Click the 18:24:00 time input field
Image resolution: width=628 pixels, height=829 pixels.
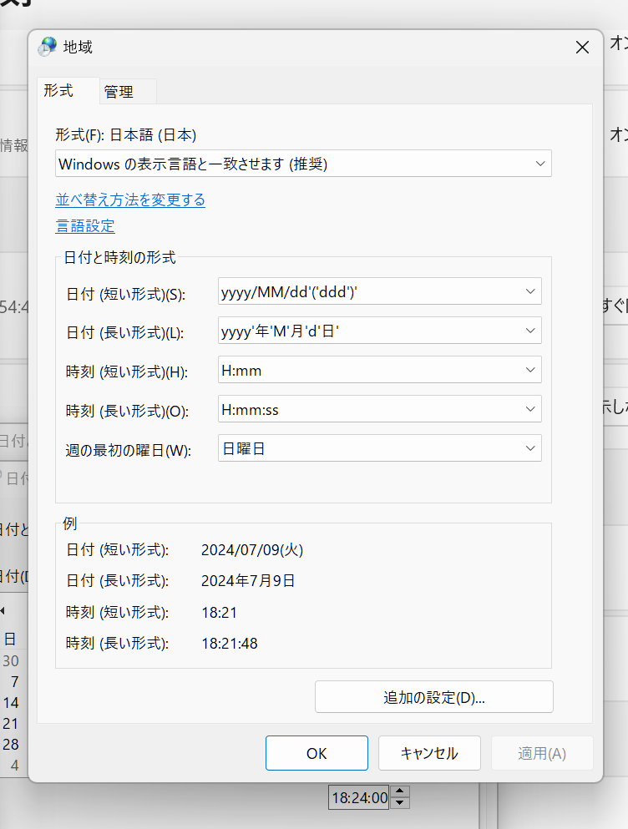(x=359, y=798)
